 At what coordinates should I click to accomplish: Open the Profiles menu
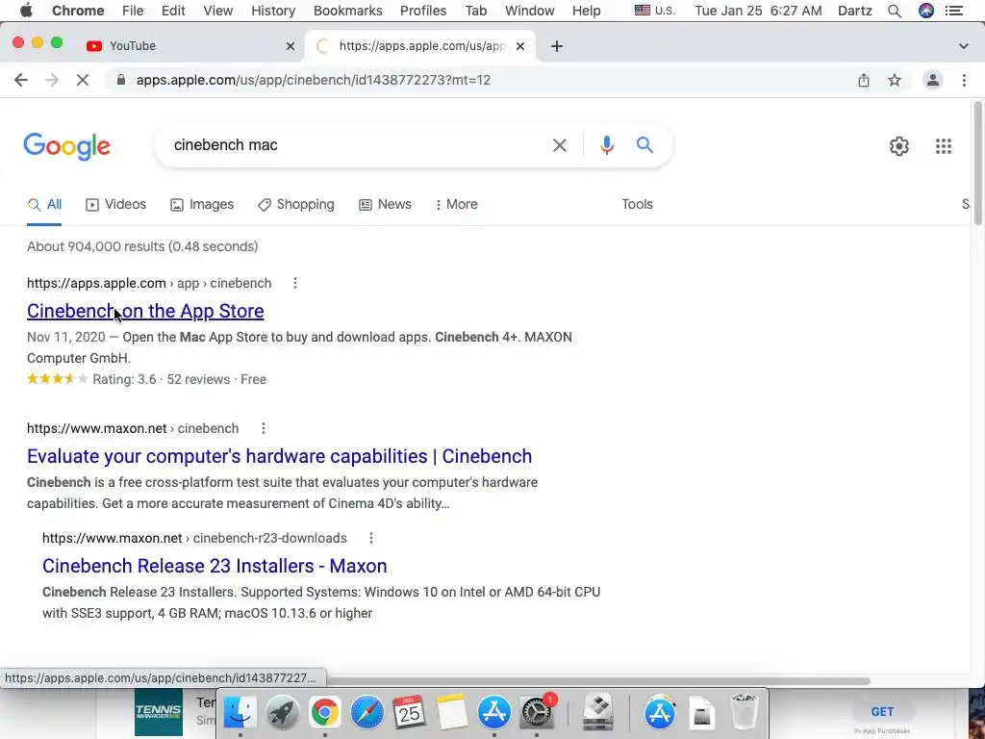coord(423,11)
